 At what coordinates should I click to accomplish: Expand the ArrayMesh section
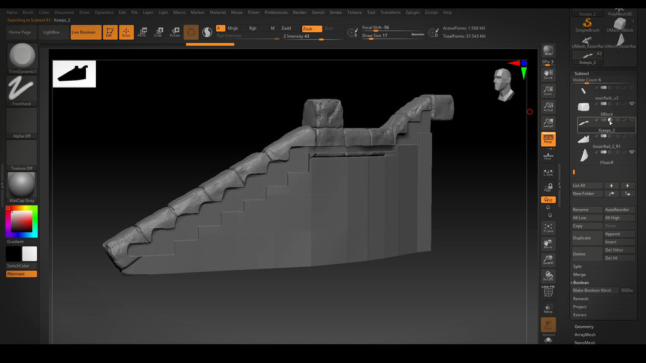pyautogui.click(x=584, y=335)
